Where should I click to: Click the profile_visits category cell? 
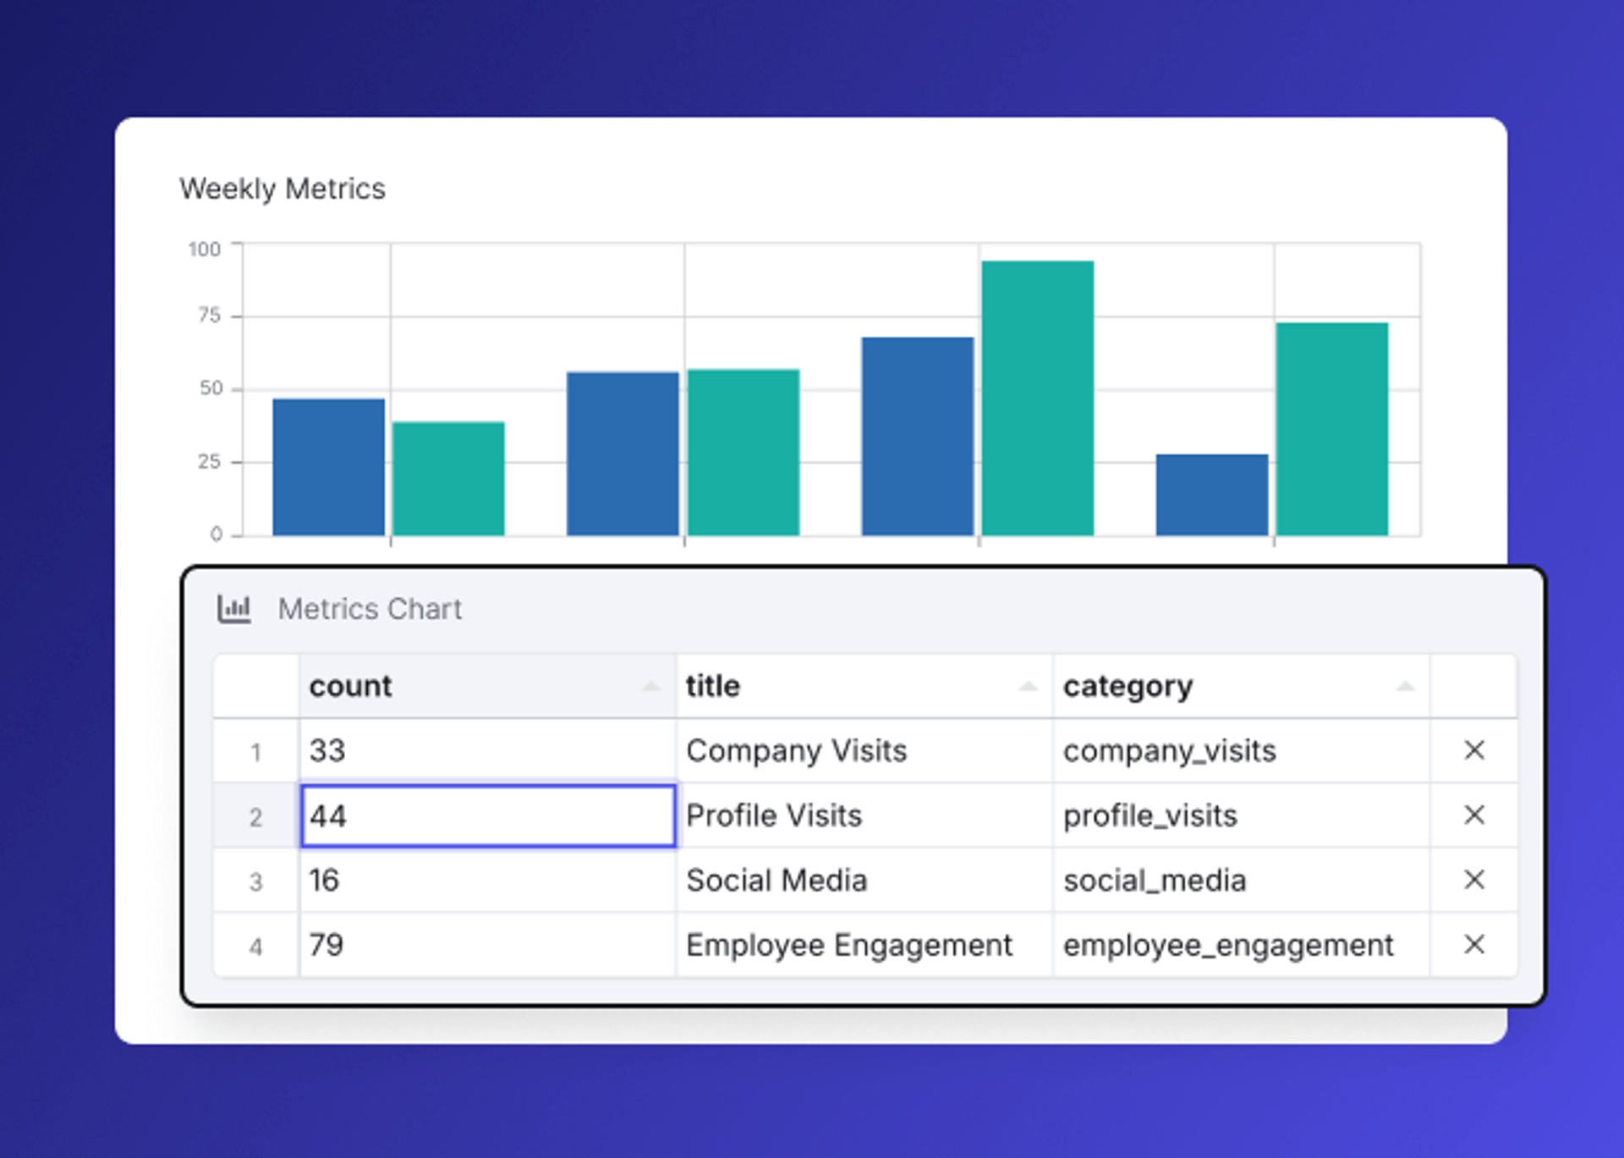coord(1240,815)
